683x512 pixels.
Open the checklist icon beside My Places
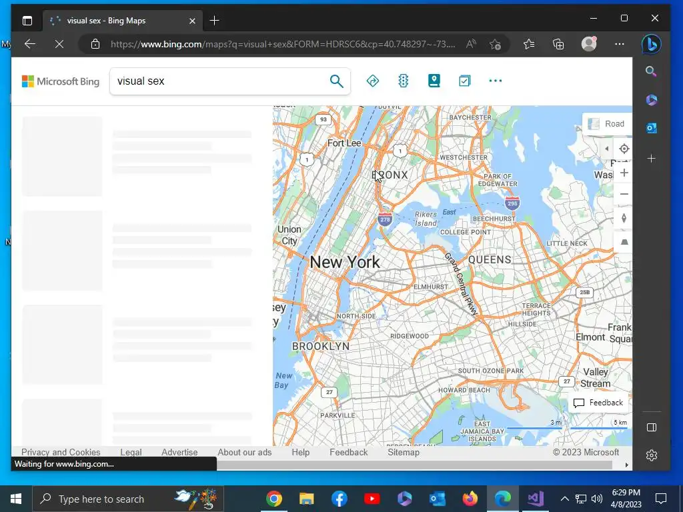pyautogui.click(x=464, y=81)
